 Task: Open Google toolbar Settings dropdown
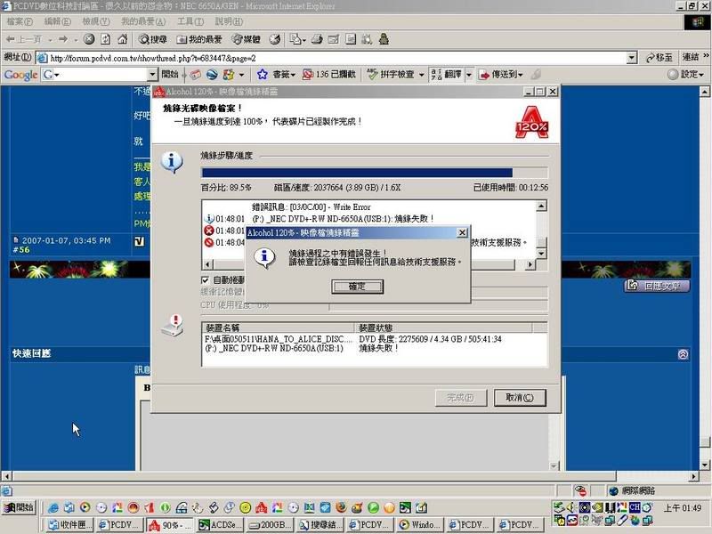(685, 75)
